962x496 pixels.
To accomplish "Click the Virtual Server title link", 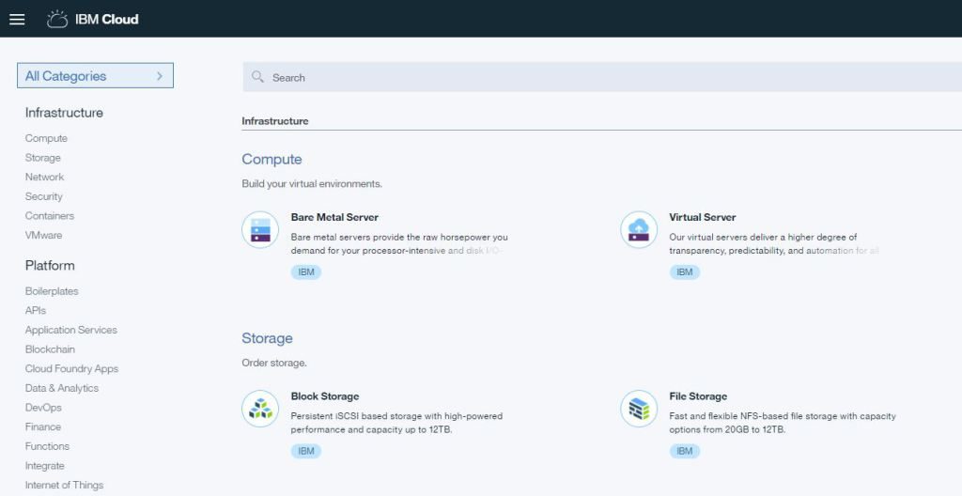I will tap(703, 217).
